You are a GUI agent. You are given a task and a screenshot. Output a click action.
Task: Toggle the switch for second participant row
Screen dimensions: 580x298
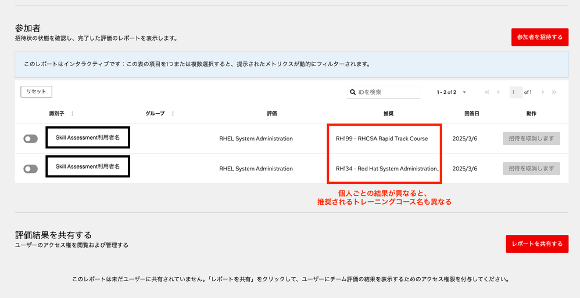31,169
